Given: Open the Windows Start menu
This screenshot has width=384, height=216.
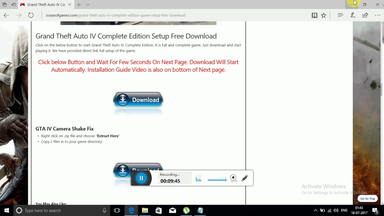Looking at the screenshot, I should (x=7, y=211).
